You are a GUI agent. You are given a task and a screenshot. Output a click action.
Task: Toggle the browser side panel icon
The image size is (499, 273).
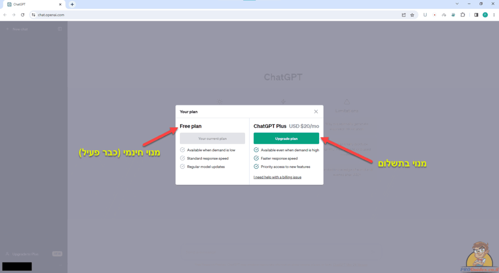coord(476,15)
